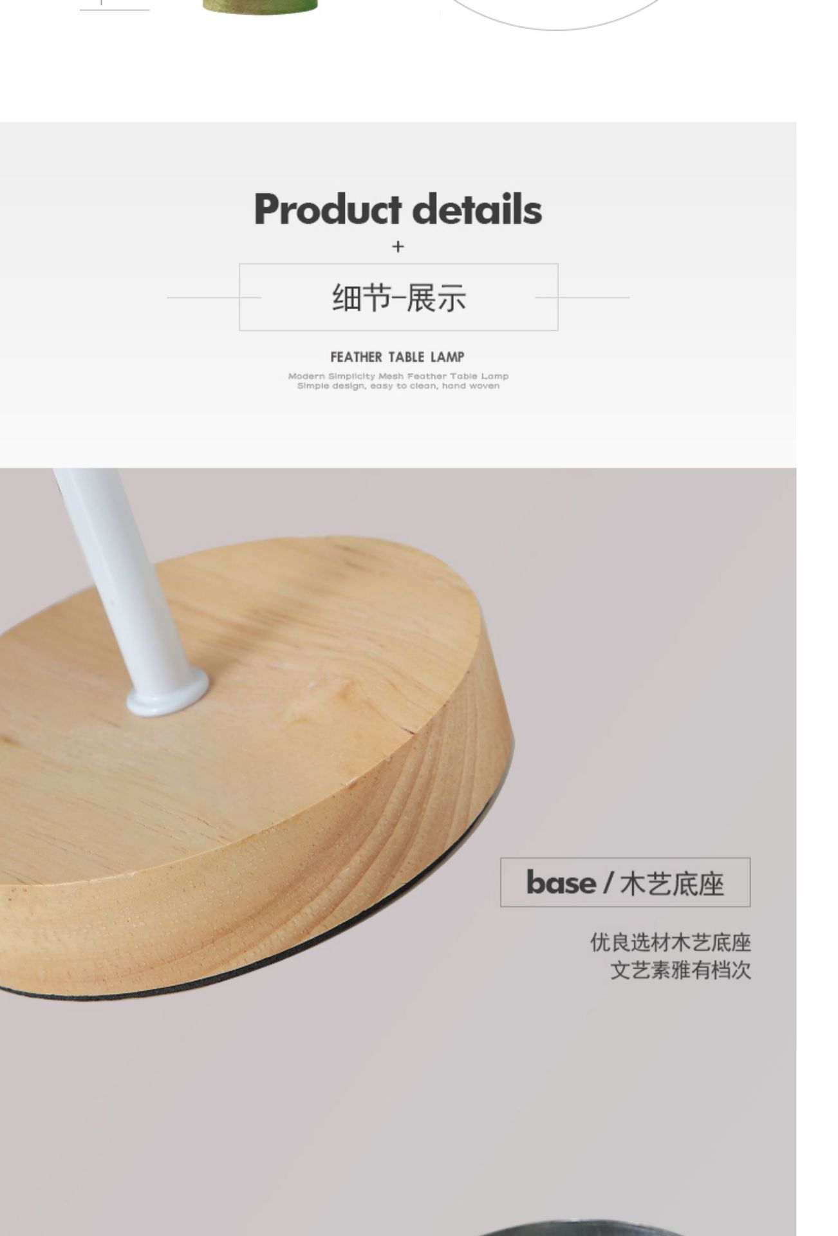Click the Simple design, easy to clean line
This screenshot has height=1236, width=838.
tap(398, 386)
